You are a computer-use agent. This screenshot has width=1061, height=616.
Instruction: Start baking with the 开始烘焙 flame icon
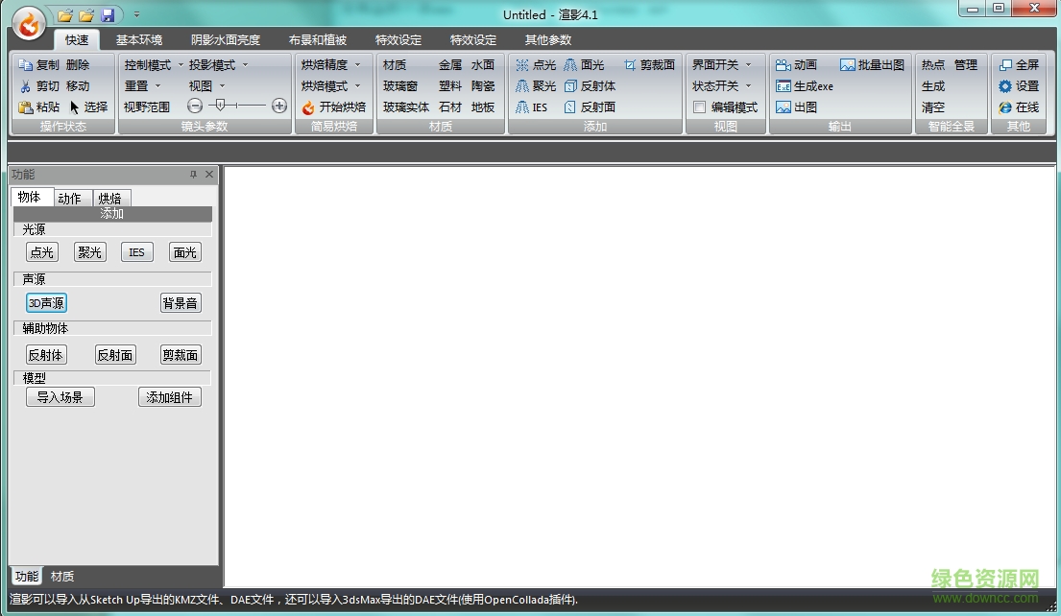tap(308, 107)
